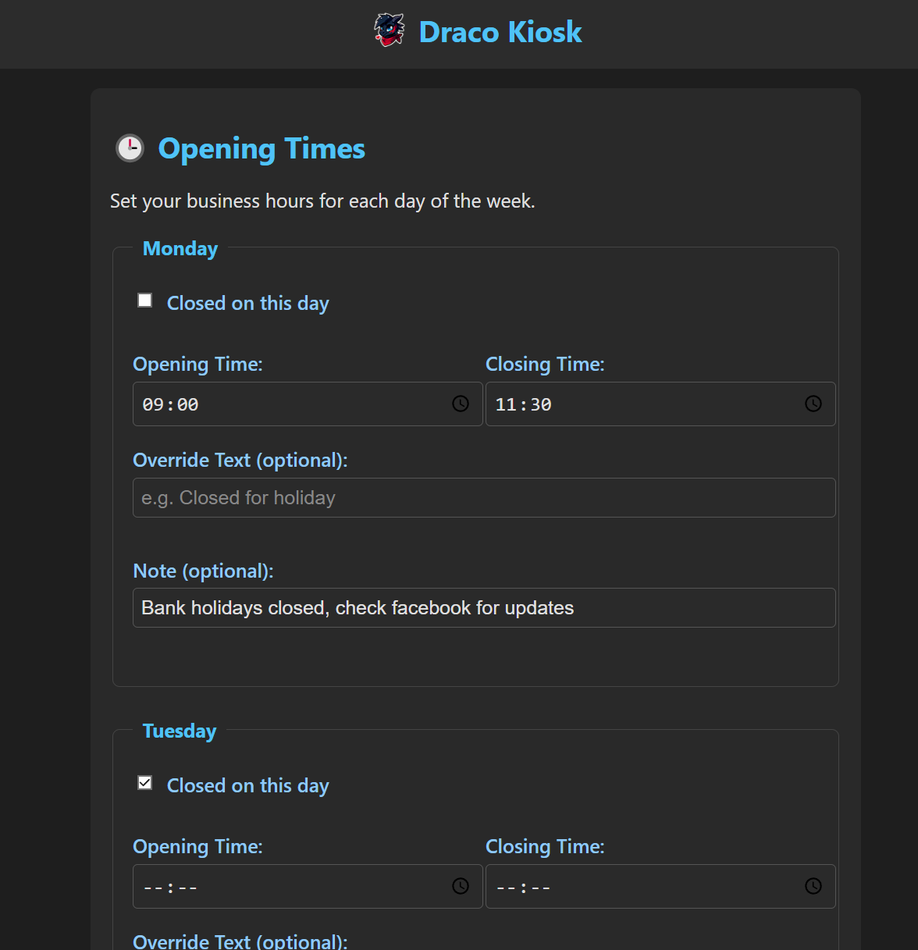Open time picker for Monday opening time
The image size is (918, 950).
[461, 404]
